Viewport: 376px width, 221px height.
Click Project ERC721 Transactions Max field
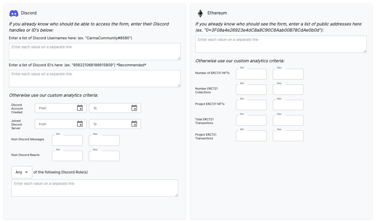coord(288,136)
